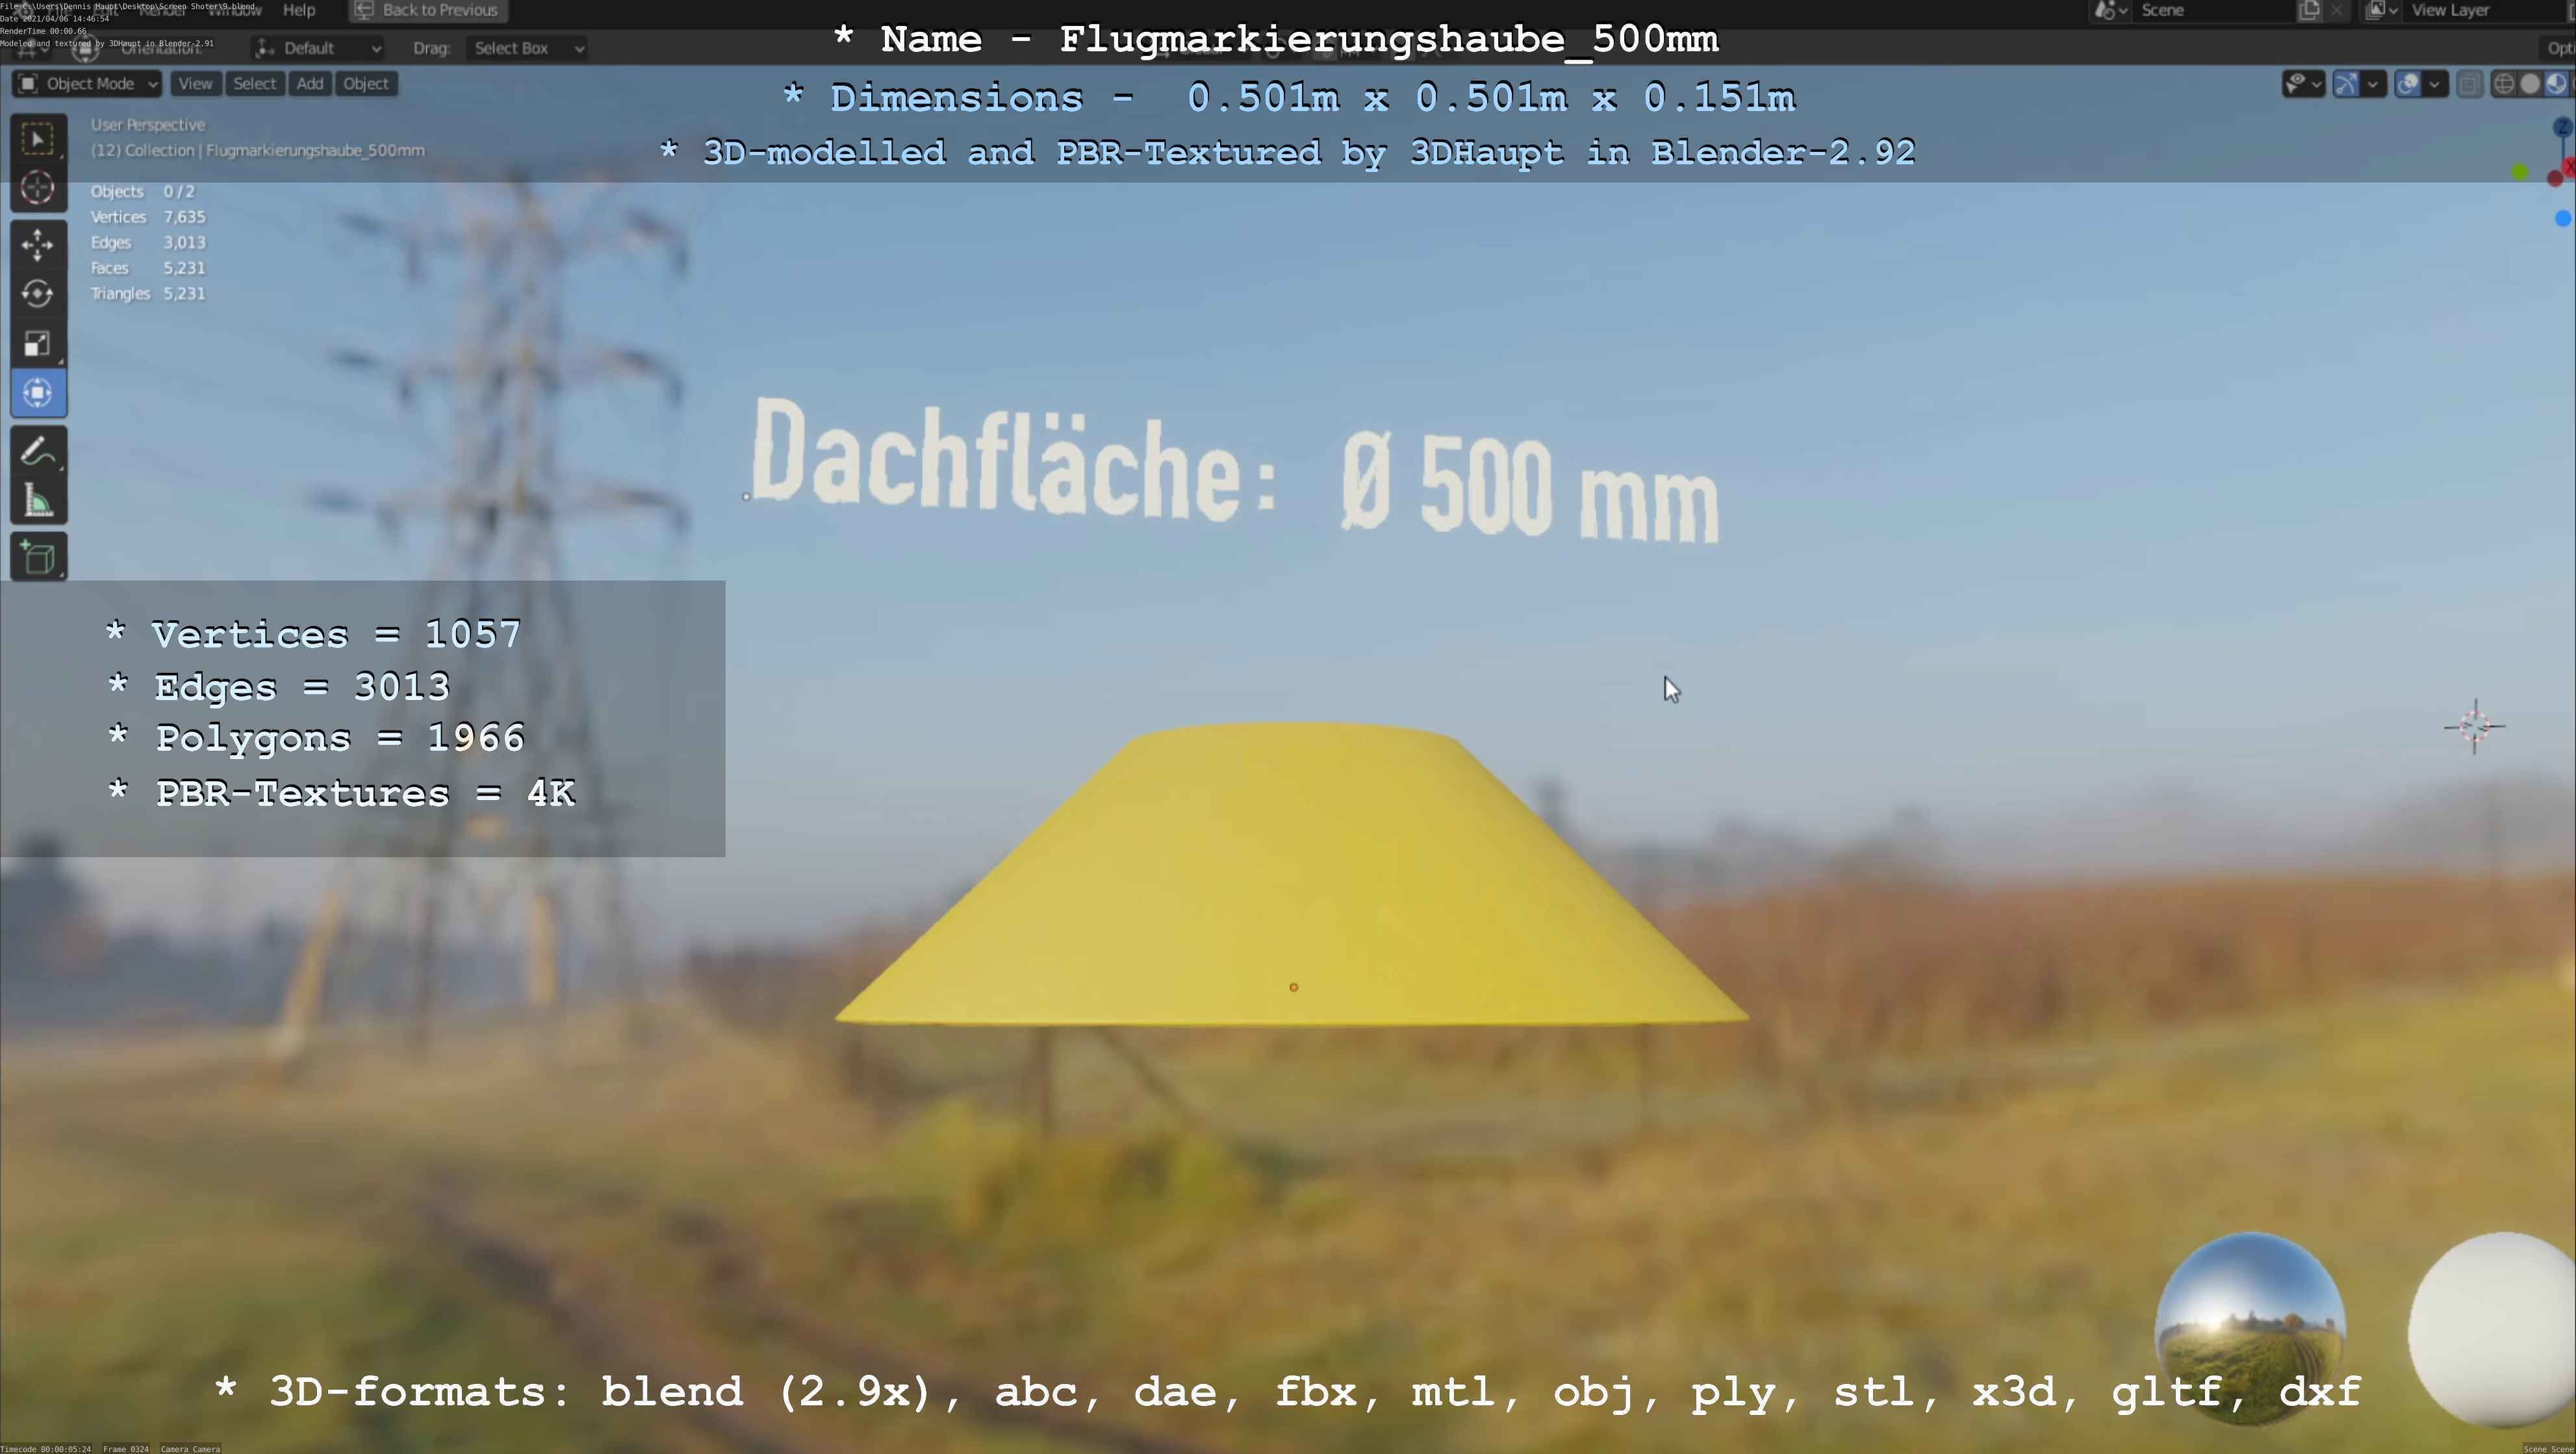Open the View menu
The image size is (2576, 1454).
[x=195, y=84]
